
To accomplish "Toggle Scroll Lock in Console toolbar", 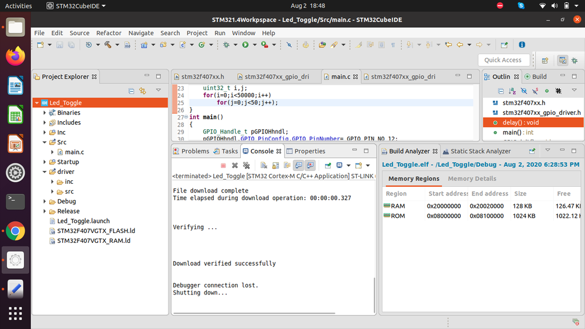I will [x=275, y=165].
